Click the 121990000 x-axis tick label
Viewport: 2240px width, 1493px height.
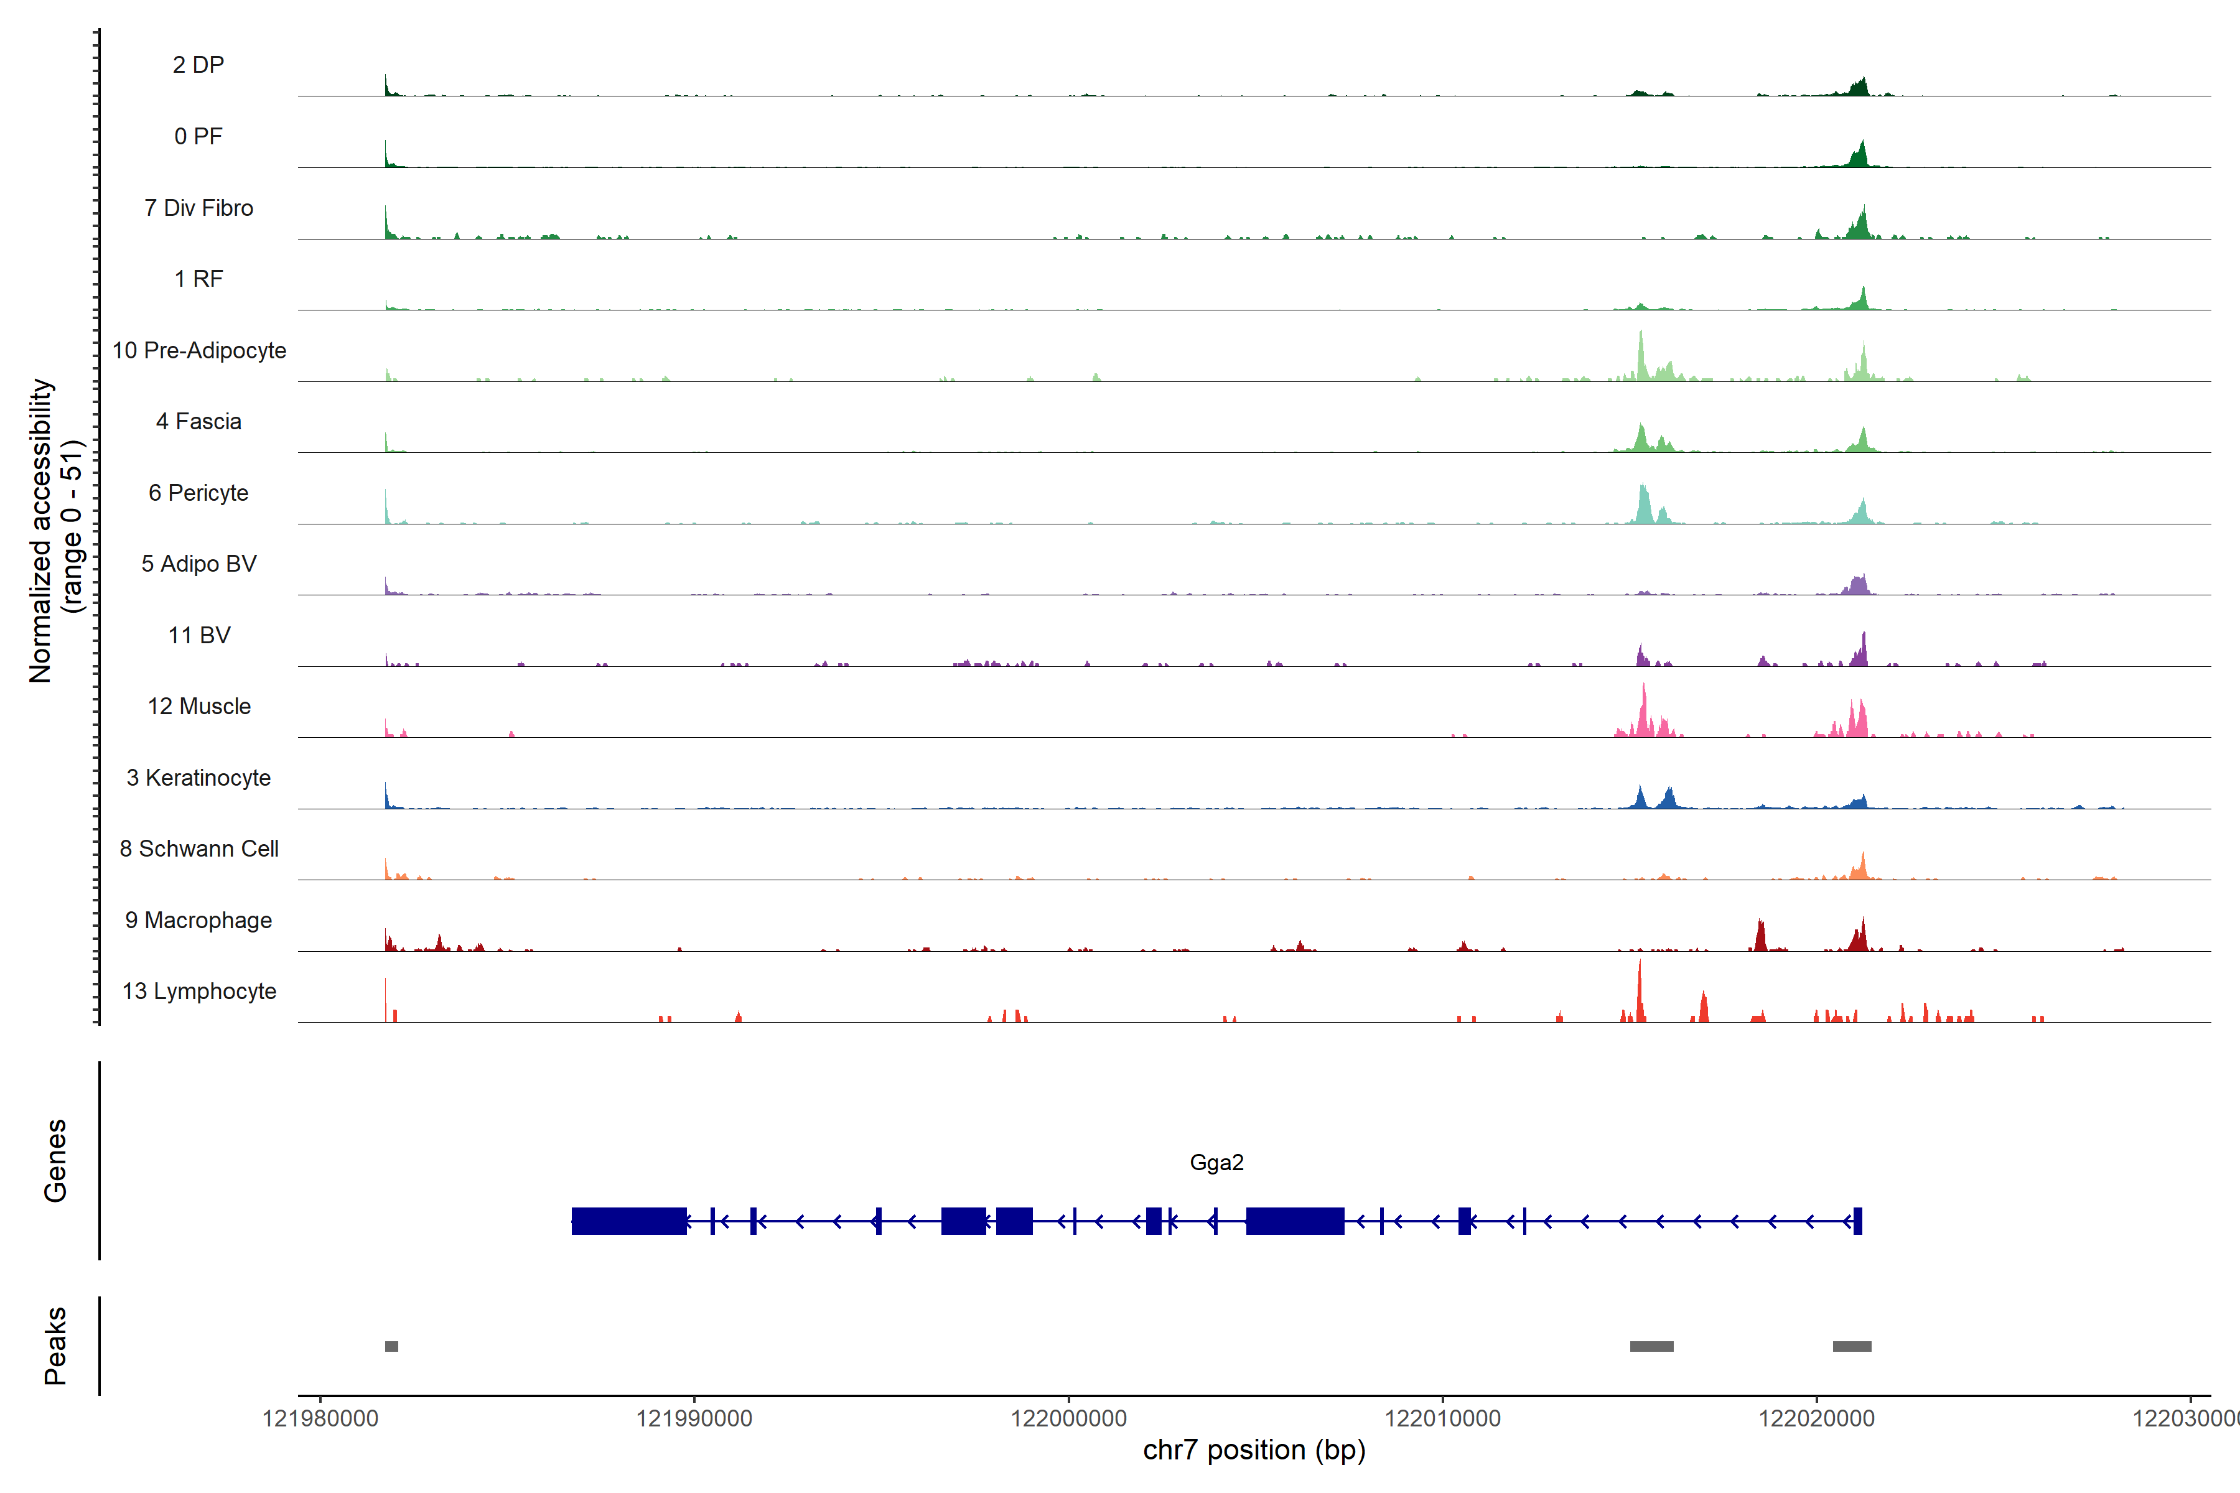coord(694,1419)
